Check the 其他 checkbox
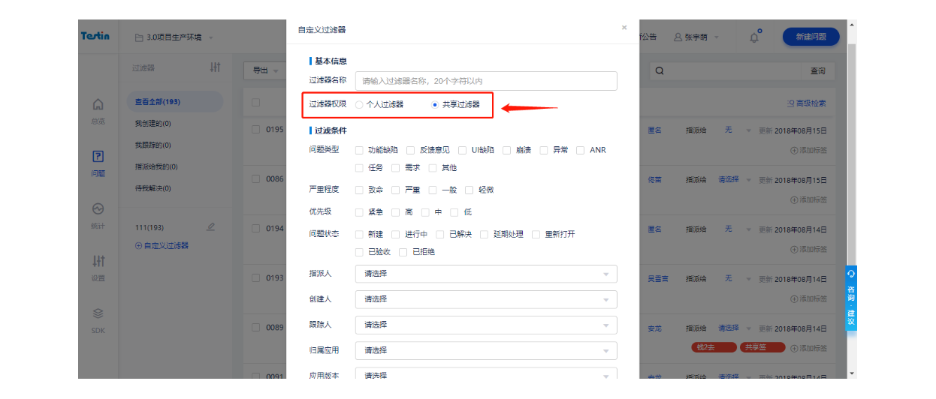This screenshot has height=399, width=936. tap(433, 168)
